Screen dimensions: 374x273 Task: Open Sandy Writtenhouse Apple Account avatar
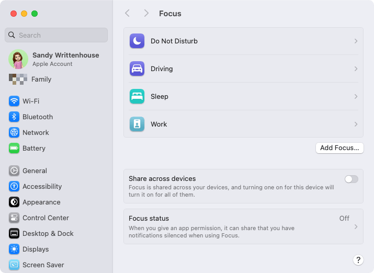click(18, 59)
